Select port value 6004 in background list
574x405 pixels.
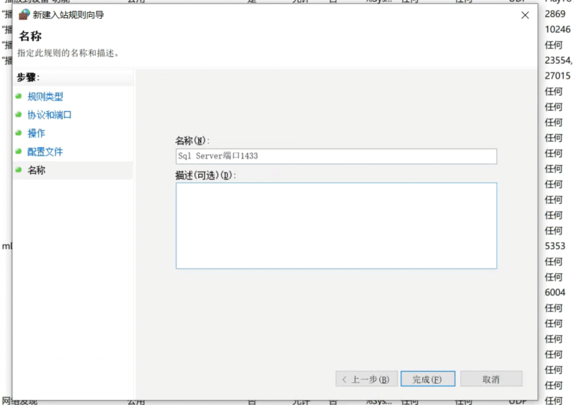click(x=555, y=292)
